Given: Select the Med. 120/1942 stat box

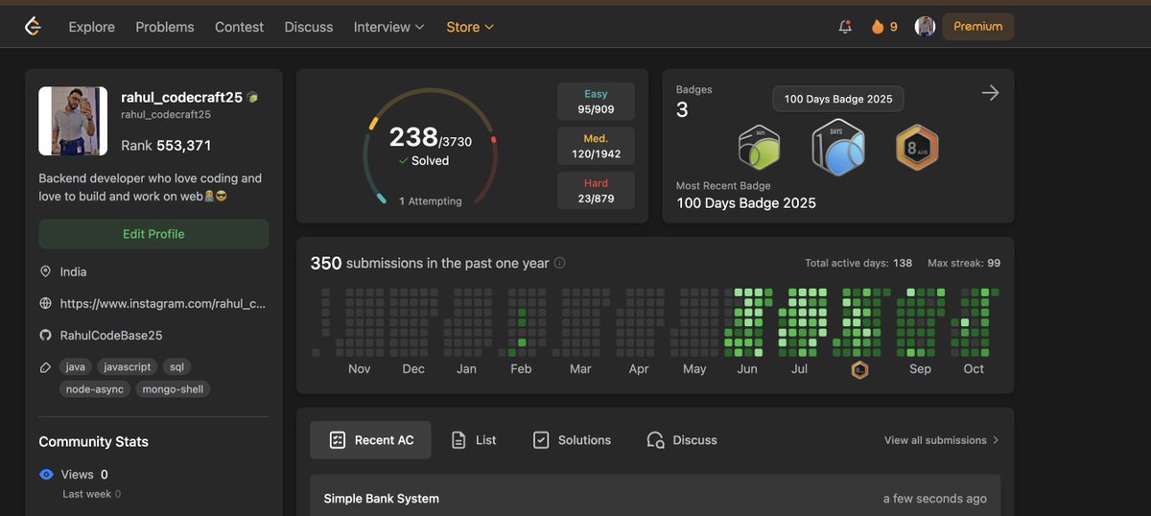Looking at the screenshot, I should (x=596, y=146).
